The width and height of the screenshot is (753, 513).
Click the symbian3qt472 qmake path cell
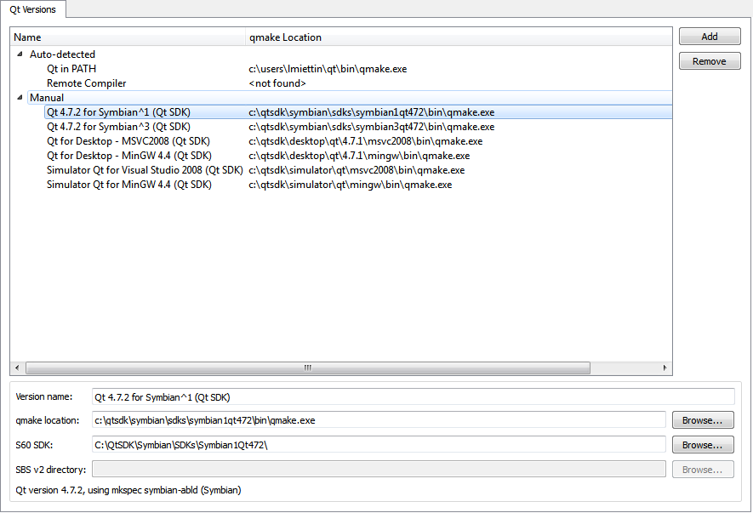click(371, 126)
